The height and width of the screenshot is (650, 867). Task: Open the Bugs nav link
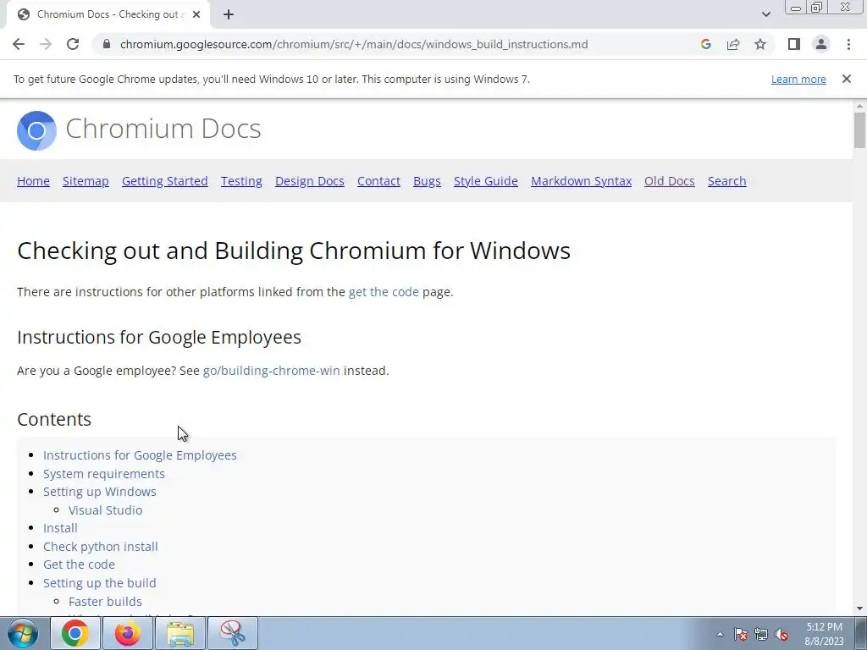tap(427, 181)
